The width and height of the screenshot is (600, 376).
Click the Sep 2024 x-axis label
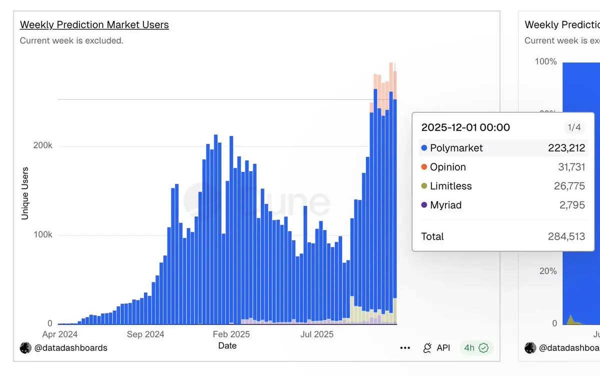pyautogui.click(x=145, y=334)
